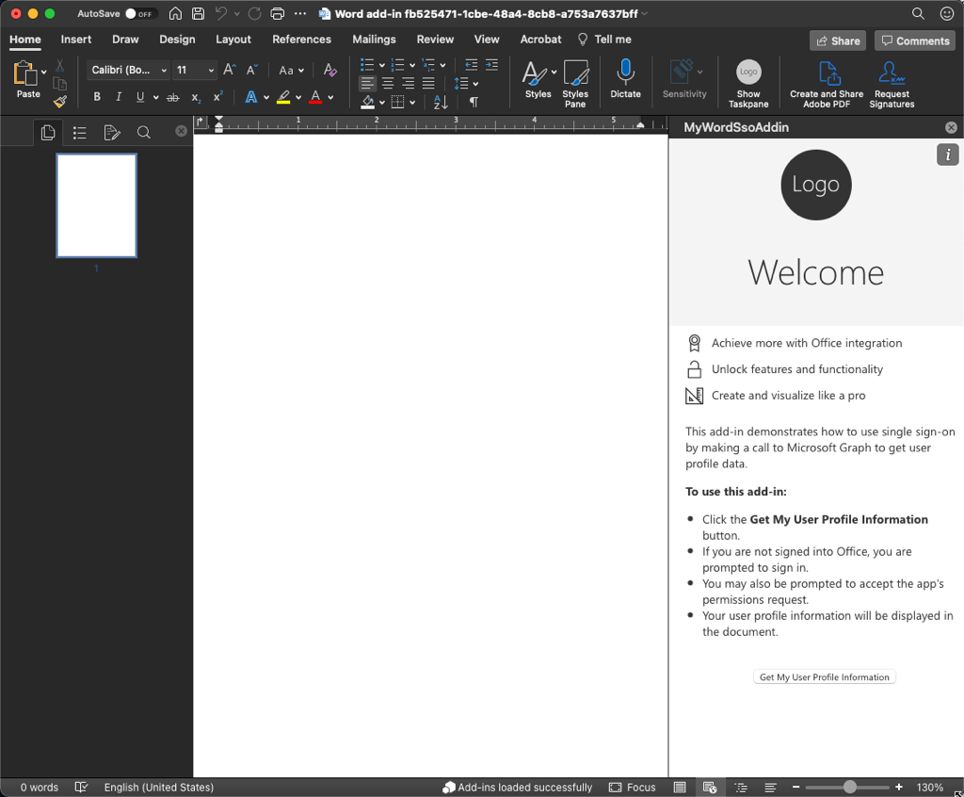Screen dimensions: 964x797
Task: Click the Copy icon in ribbon
Action: [59, 84]
